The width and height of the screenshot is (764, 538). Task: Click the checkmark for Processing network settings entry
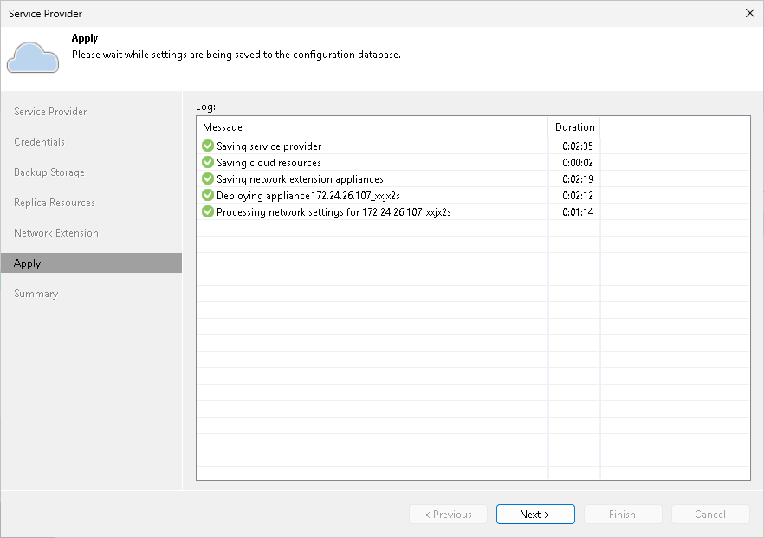click(207, 211)
